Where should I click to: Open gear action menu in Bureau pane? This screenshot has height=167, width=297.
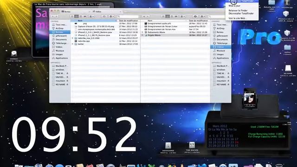click(112, 17)
